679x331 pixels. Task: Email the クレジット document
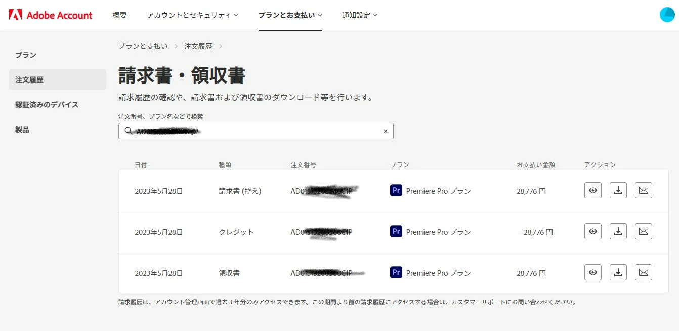(x=644, y=231)
